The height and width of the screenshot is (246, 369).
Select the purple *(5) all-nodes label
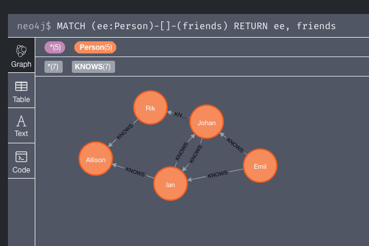click(55, 47)
